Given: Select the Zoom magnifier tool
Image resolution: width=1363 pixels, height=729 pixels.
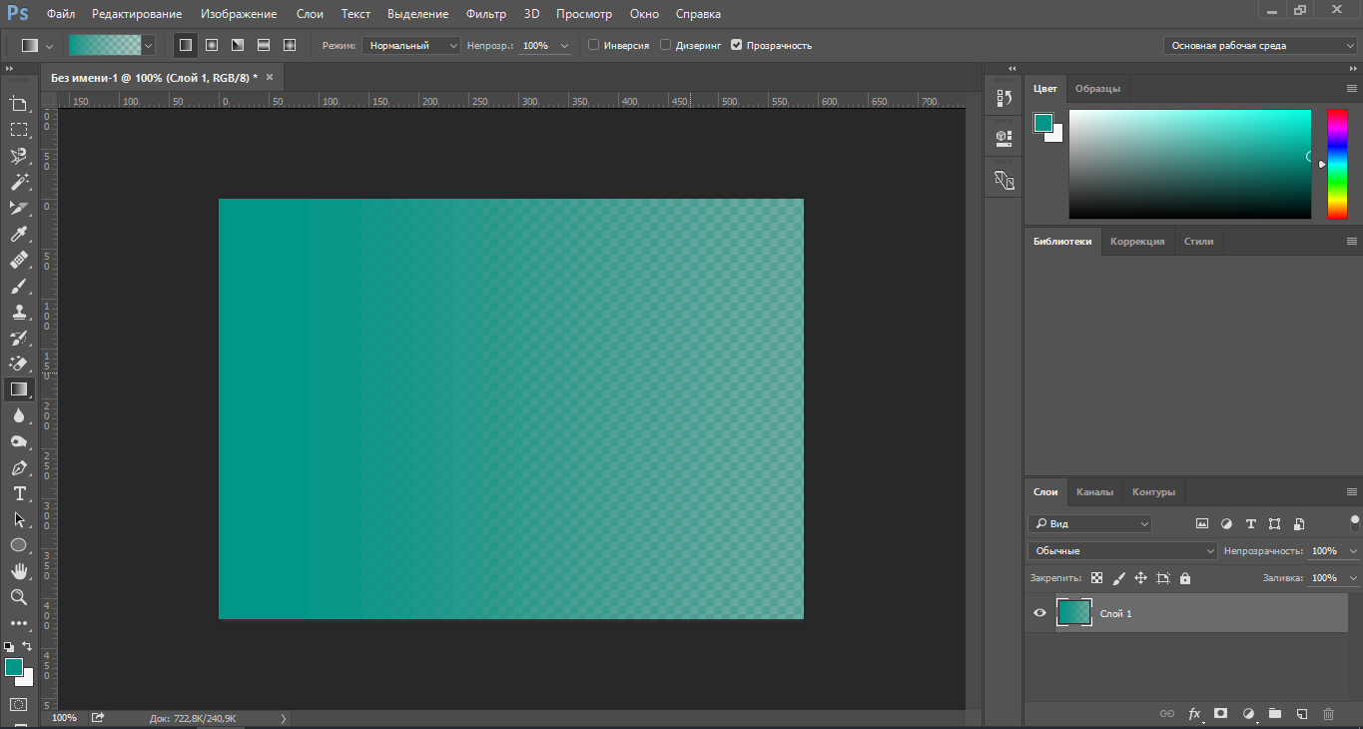Looking at the screenshot, I should click(19, 597).
